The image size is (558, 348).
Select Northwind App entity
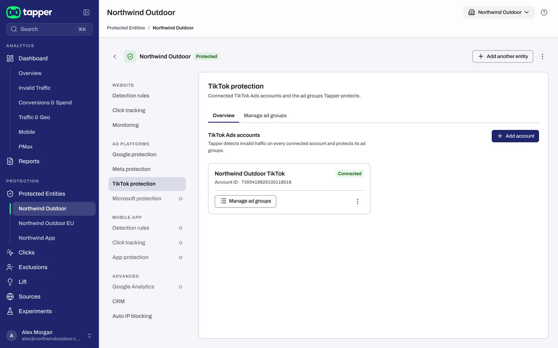click(x=54, y=238)
